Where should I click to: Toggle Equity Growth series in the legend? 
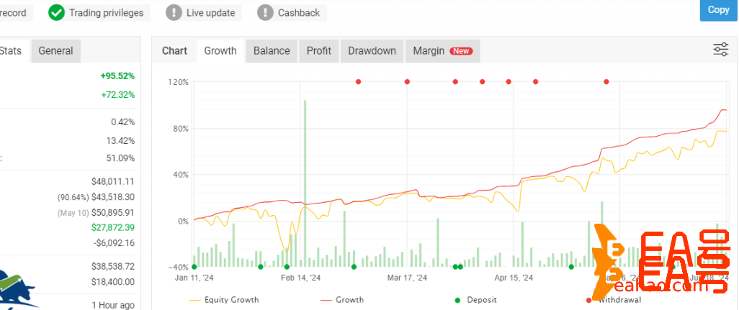pos(224,300)
